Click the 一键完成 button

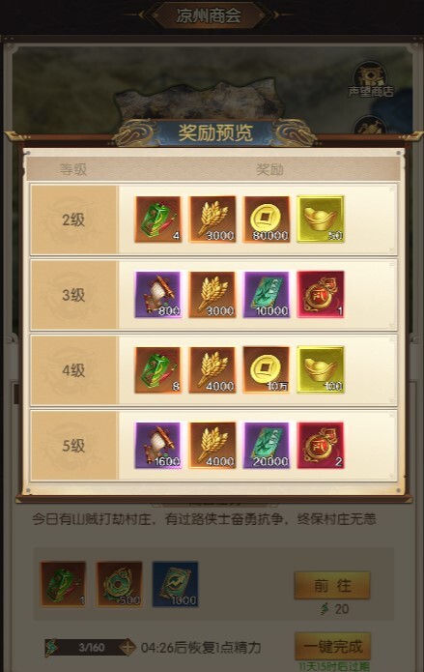tap(332, 646)
